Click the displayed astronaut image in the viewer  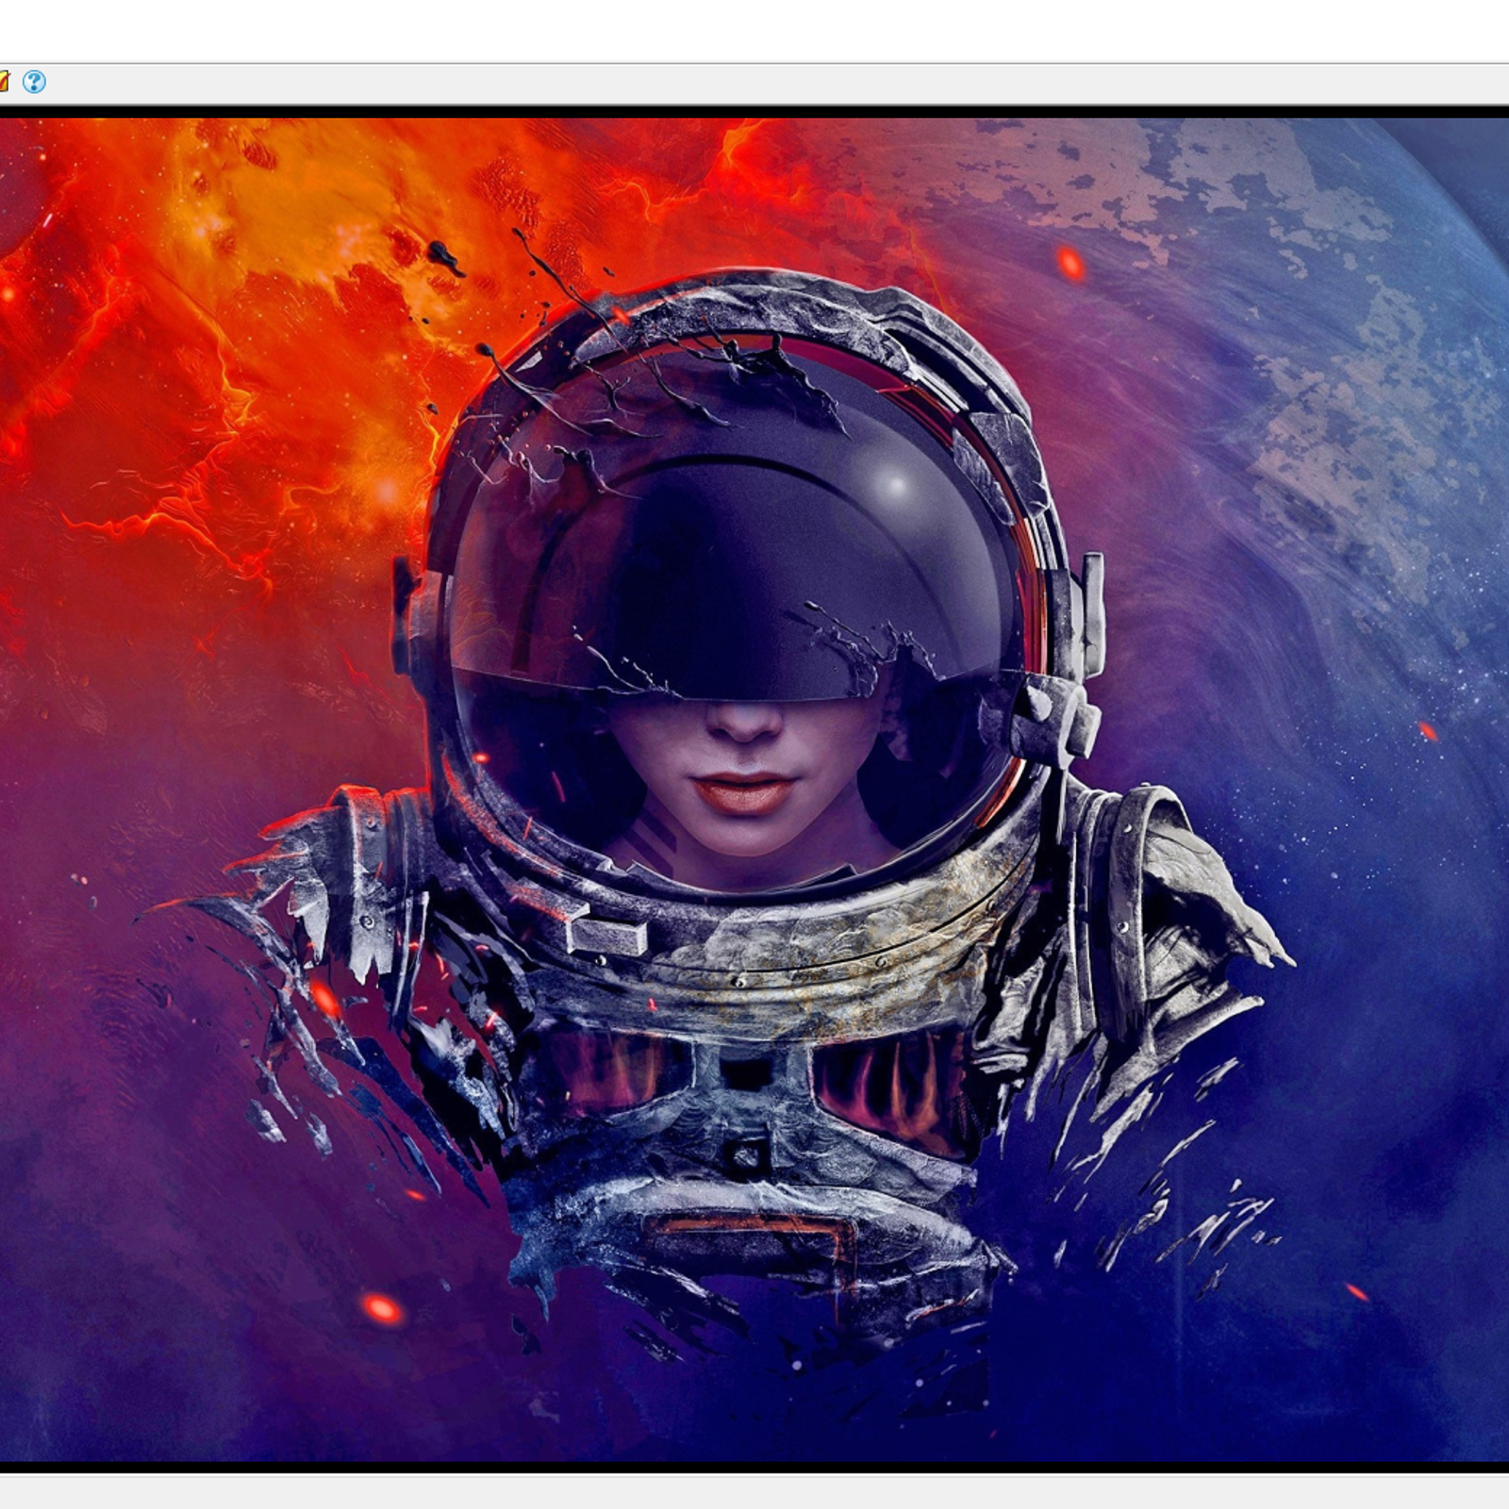coord(754,789)
